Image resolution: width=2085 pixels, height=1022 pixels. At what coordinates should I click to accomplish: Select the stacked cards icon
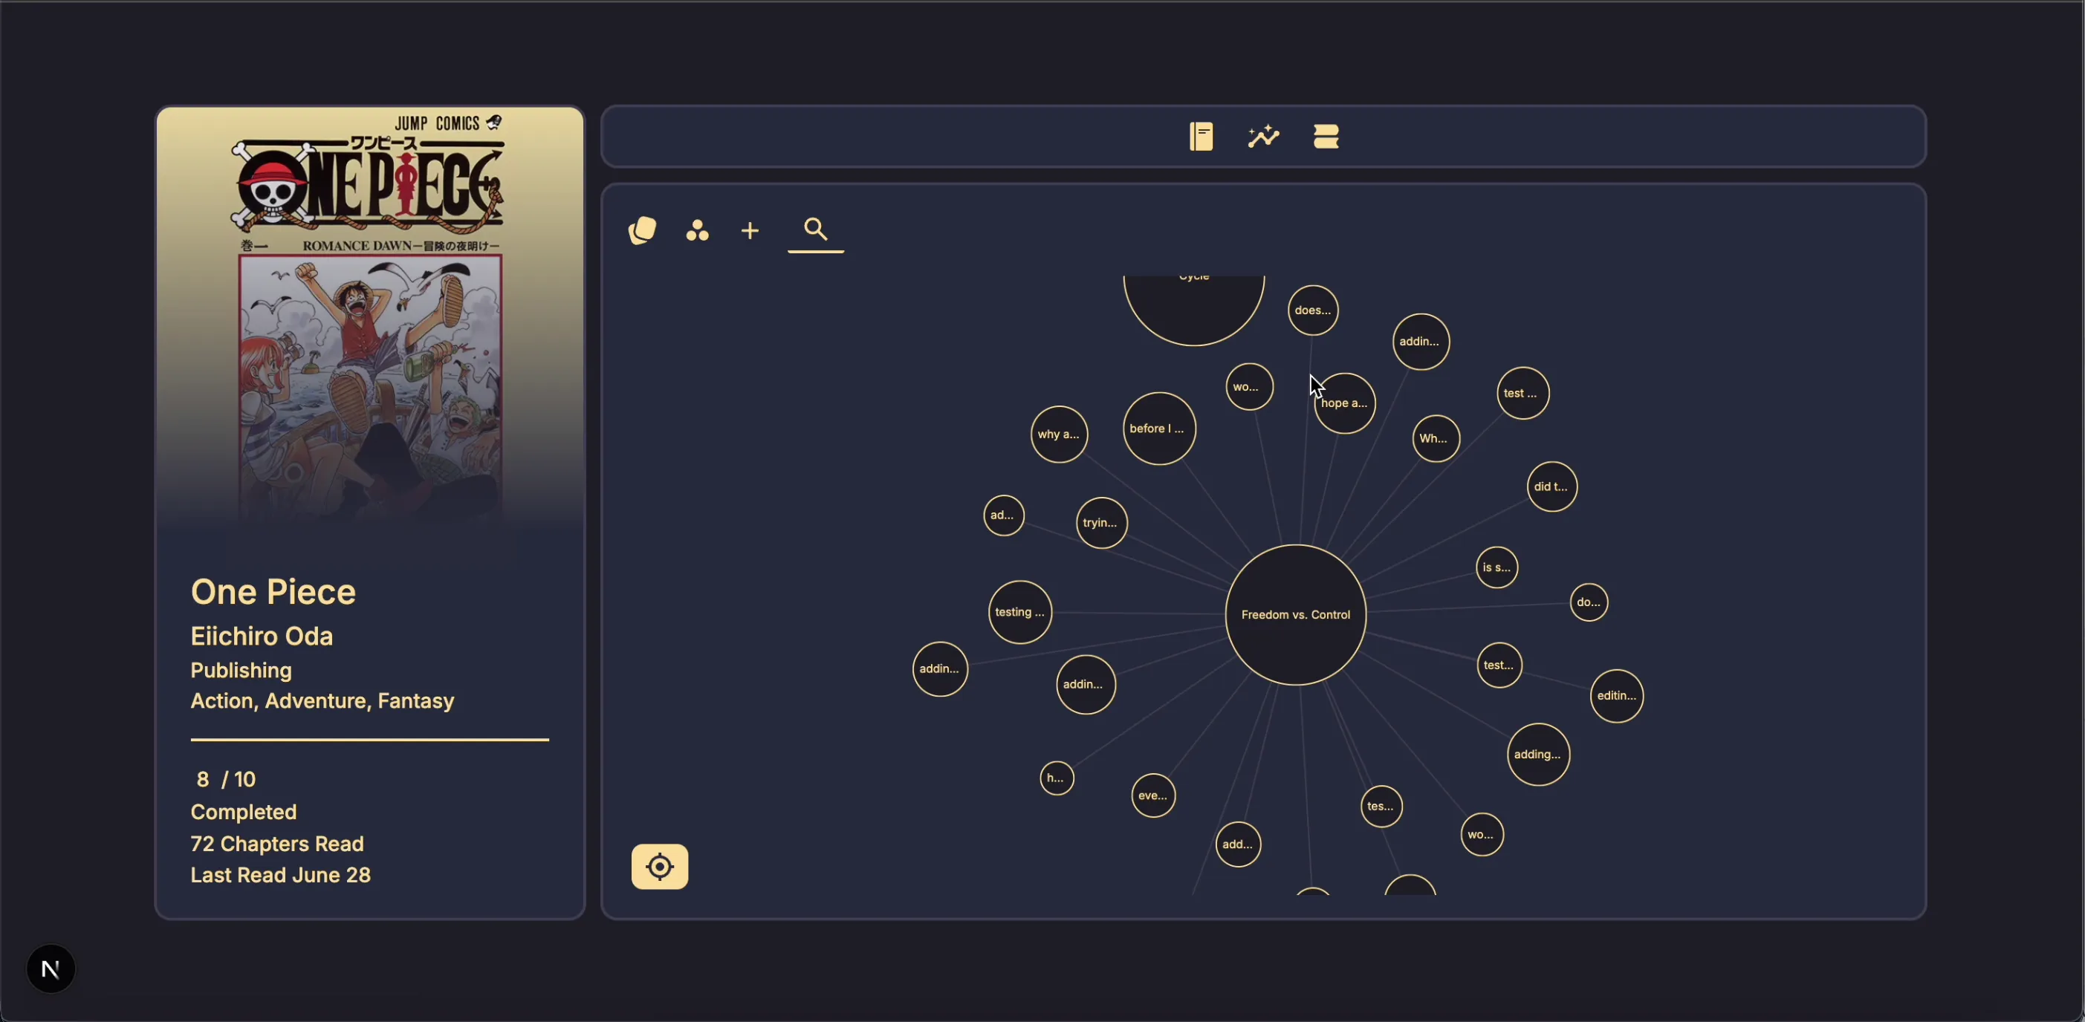(643, 230)
